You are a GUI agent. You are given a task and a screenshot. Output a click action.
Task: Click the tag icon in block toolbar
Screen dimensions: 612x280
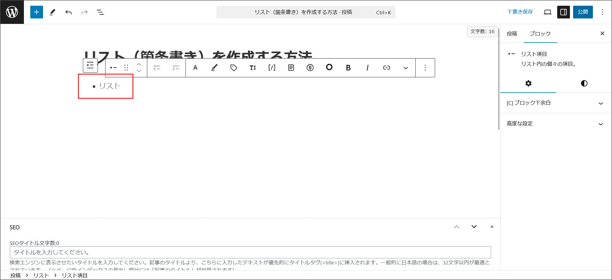(x=234, y=67)
